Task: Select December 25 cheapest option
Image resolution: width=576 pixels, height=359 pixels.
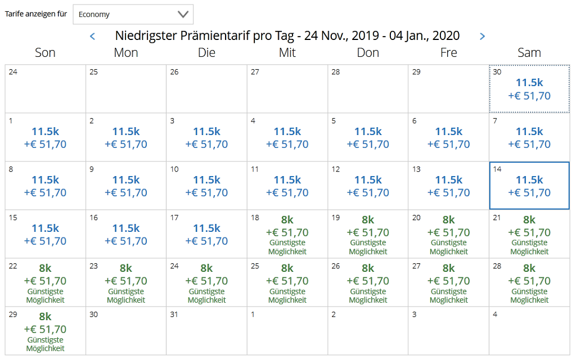Action: tap(287, 283)
